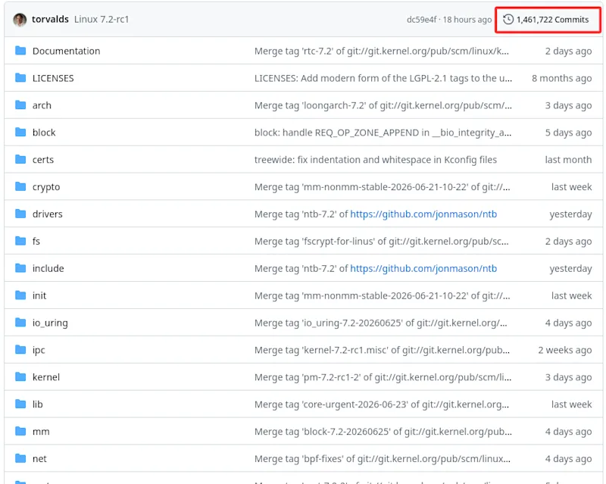
Task: Click the io_uring folder icon
Action: [x=20, y=322]
